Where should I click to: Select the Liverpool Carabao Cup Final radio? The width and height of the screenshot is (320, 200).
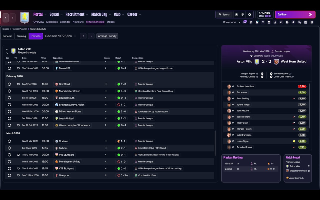click(x=9, y=175)
